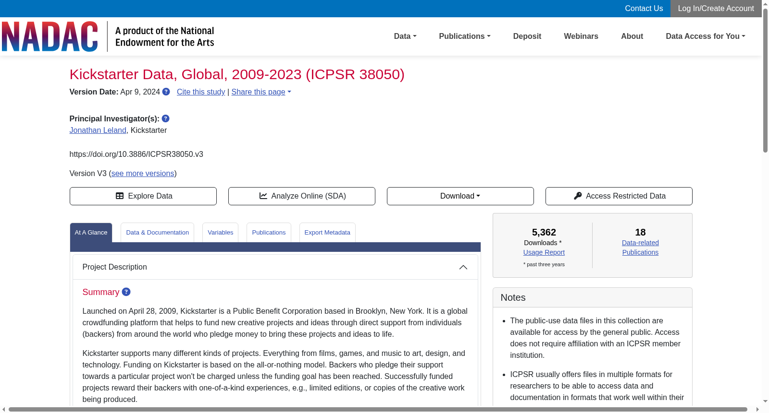Screen dimensions: 769x413
Task: Open the Principal Investigator help icon
Action: tap(165, 118)
